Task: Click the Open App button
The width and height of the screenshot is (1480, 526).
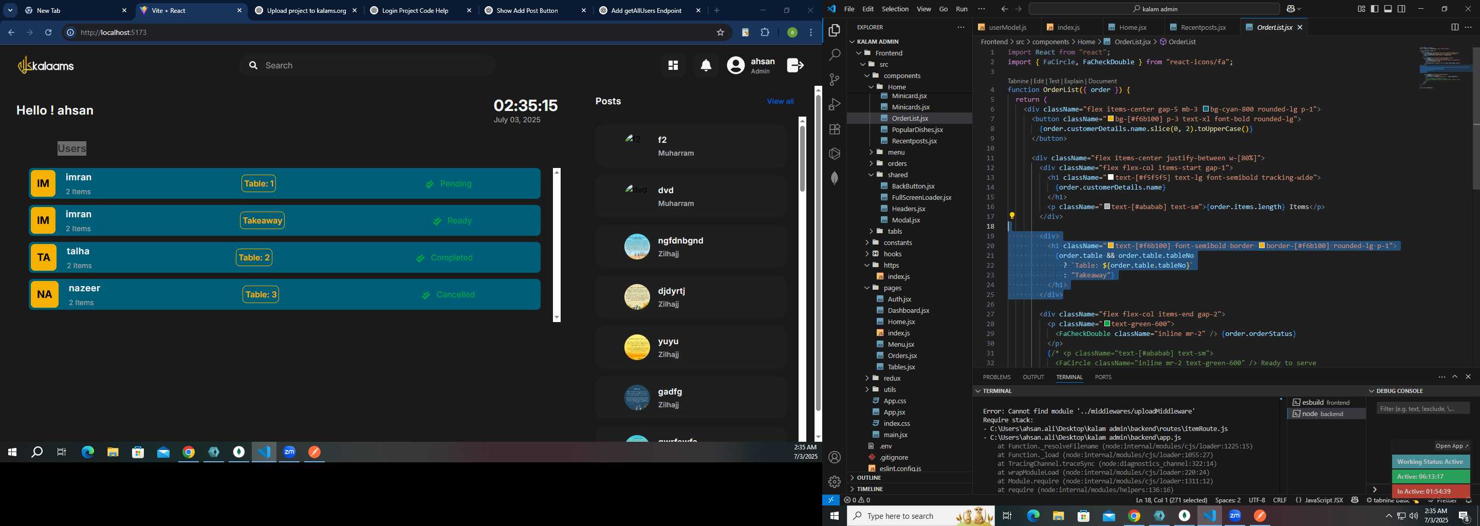Action: point(1452,446)
